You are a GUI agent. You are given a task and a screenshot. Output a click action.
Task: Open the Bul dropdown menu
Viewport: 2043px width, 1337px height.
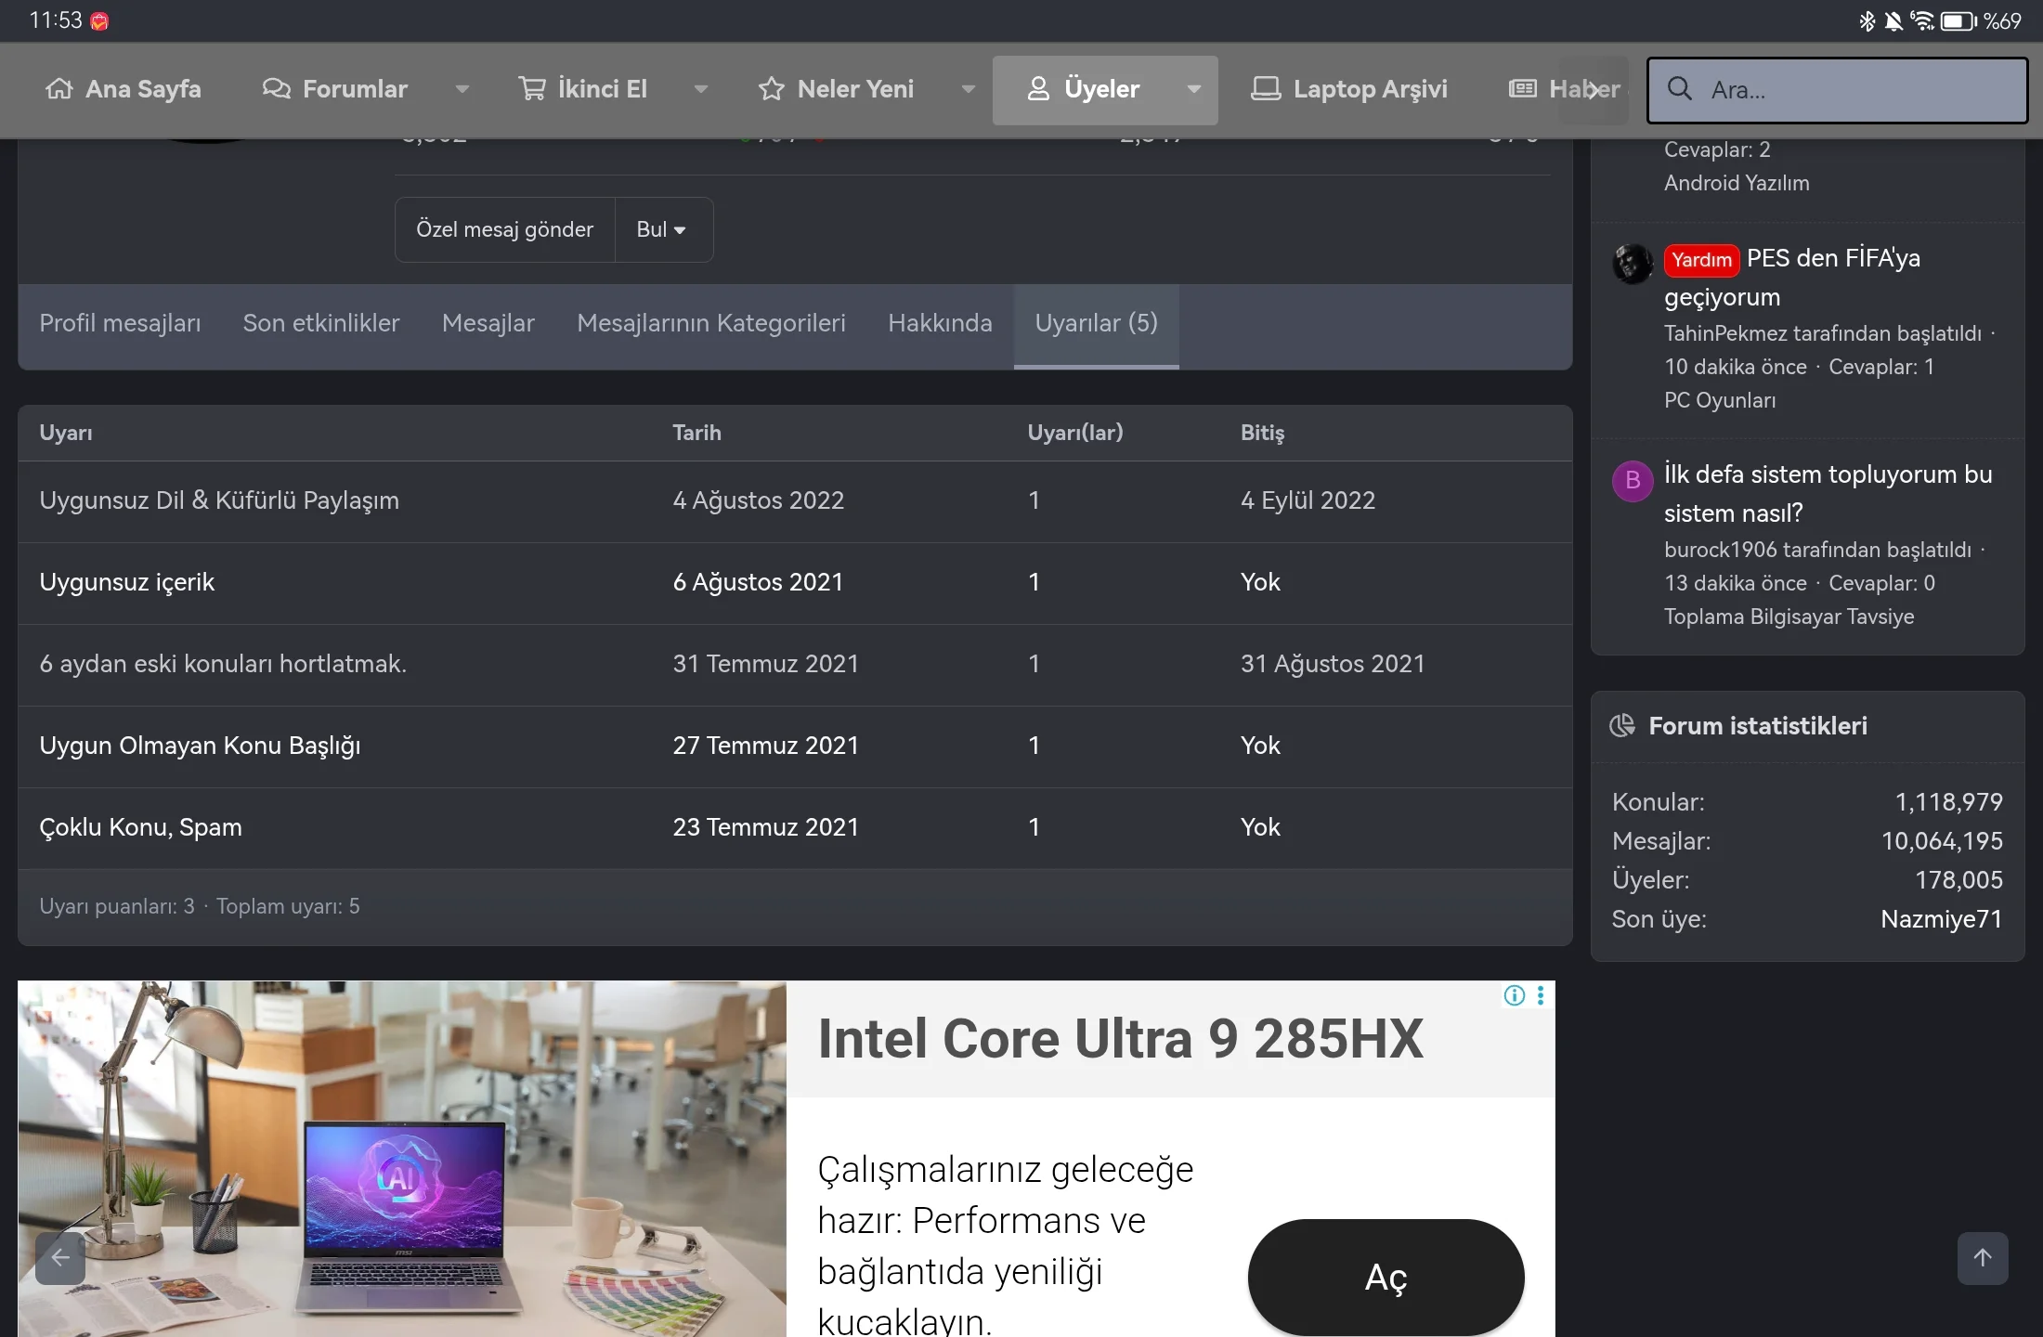point(662,229)
